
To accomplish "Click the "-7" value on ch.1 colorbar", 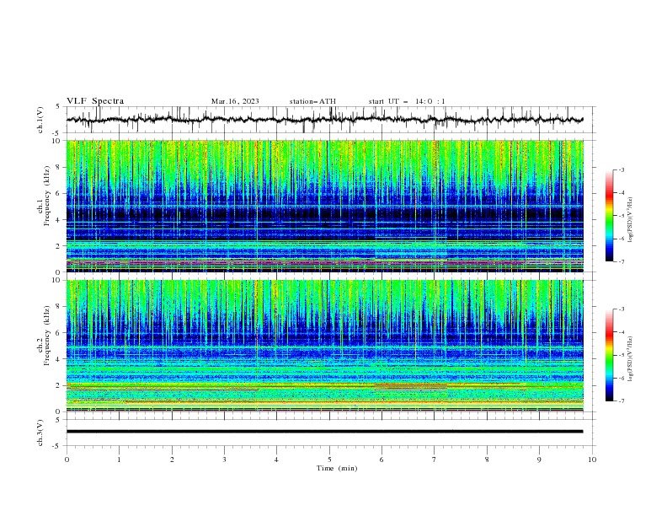I will [621, 261].
